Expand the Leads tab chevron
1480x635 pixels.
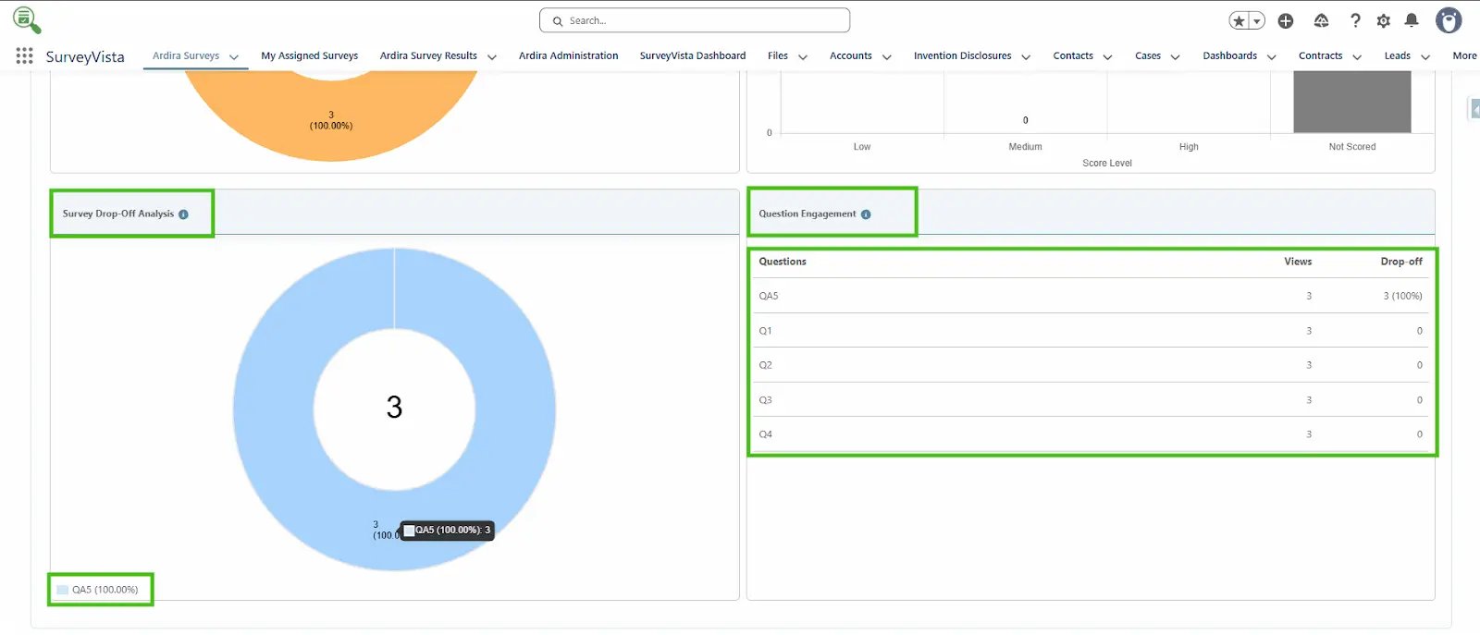pyautogui.click(x=1425, y=57)
